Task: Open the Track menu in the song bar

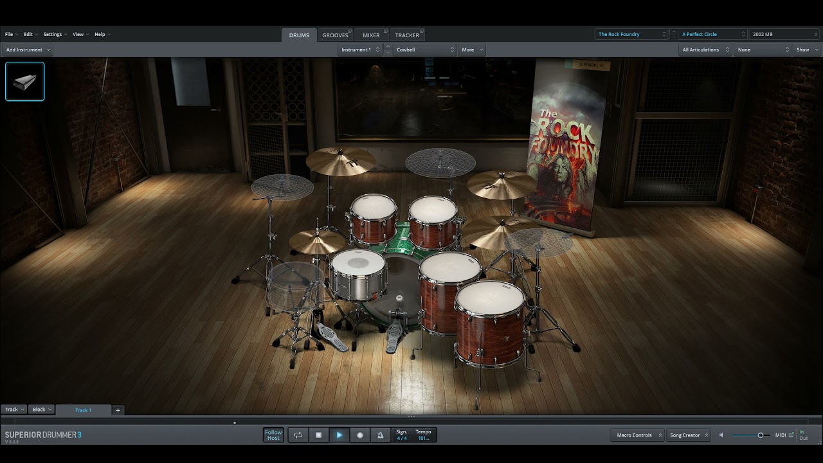Action: pos(14,410)
